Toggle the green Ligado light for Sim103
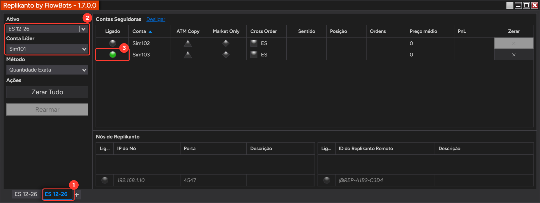The image size is (540, 203). pos(113,54)
